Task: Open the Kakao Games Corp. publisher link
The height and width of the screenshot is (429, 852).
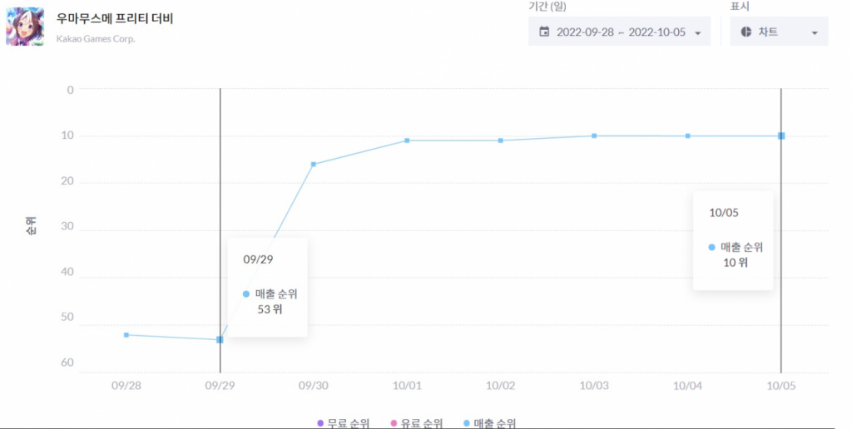Action: (95, 38)
